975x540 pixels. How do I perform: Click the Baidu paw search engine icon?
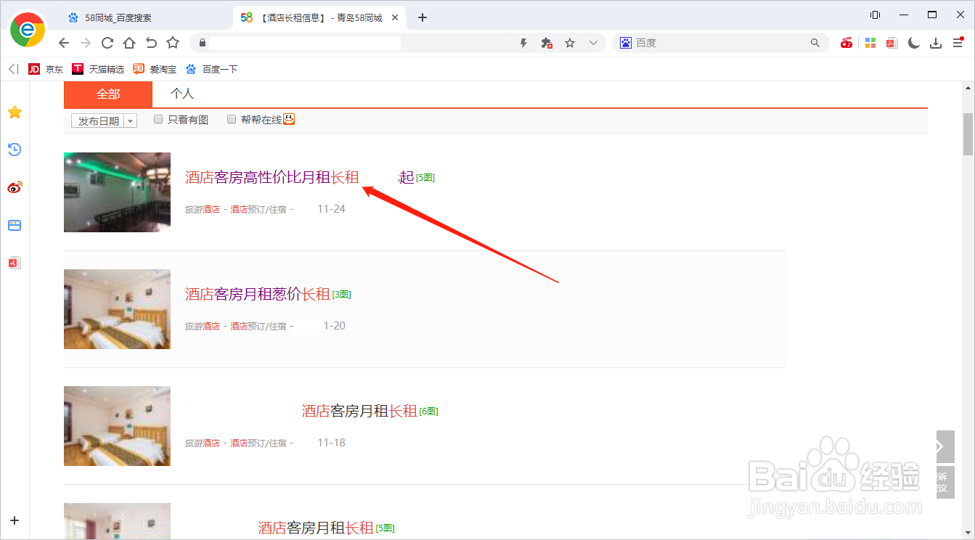[625, 43]
